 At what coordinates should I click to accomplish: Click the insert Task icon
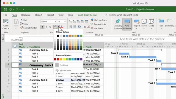[x=161, y=21]
